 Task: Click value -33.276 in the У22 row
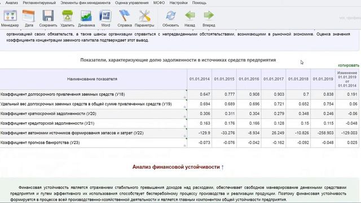[228, 133]
